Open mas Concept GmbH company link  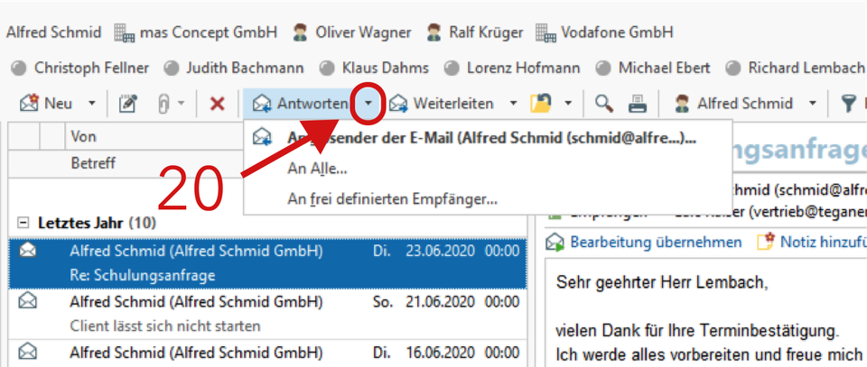195,32
